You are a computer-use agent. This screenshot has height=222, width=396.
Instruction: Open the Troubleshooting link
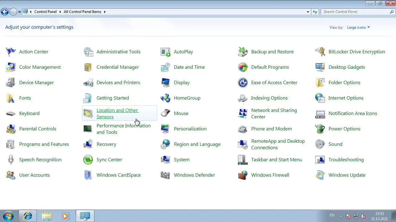click(x=346, y=160)
